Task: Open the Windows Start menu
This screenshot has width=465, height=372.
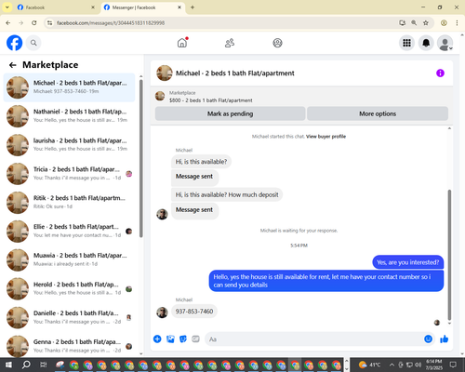Action: (8, 365)
